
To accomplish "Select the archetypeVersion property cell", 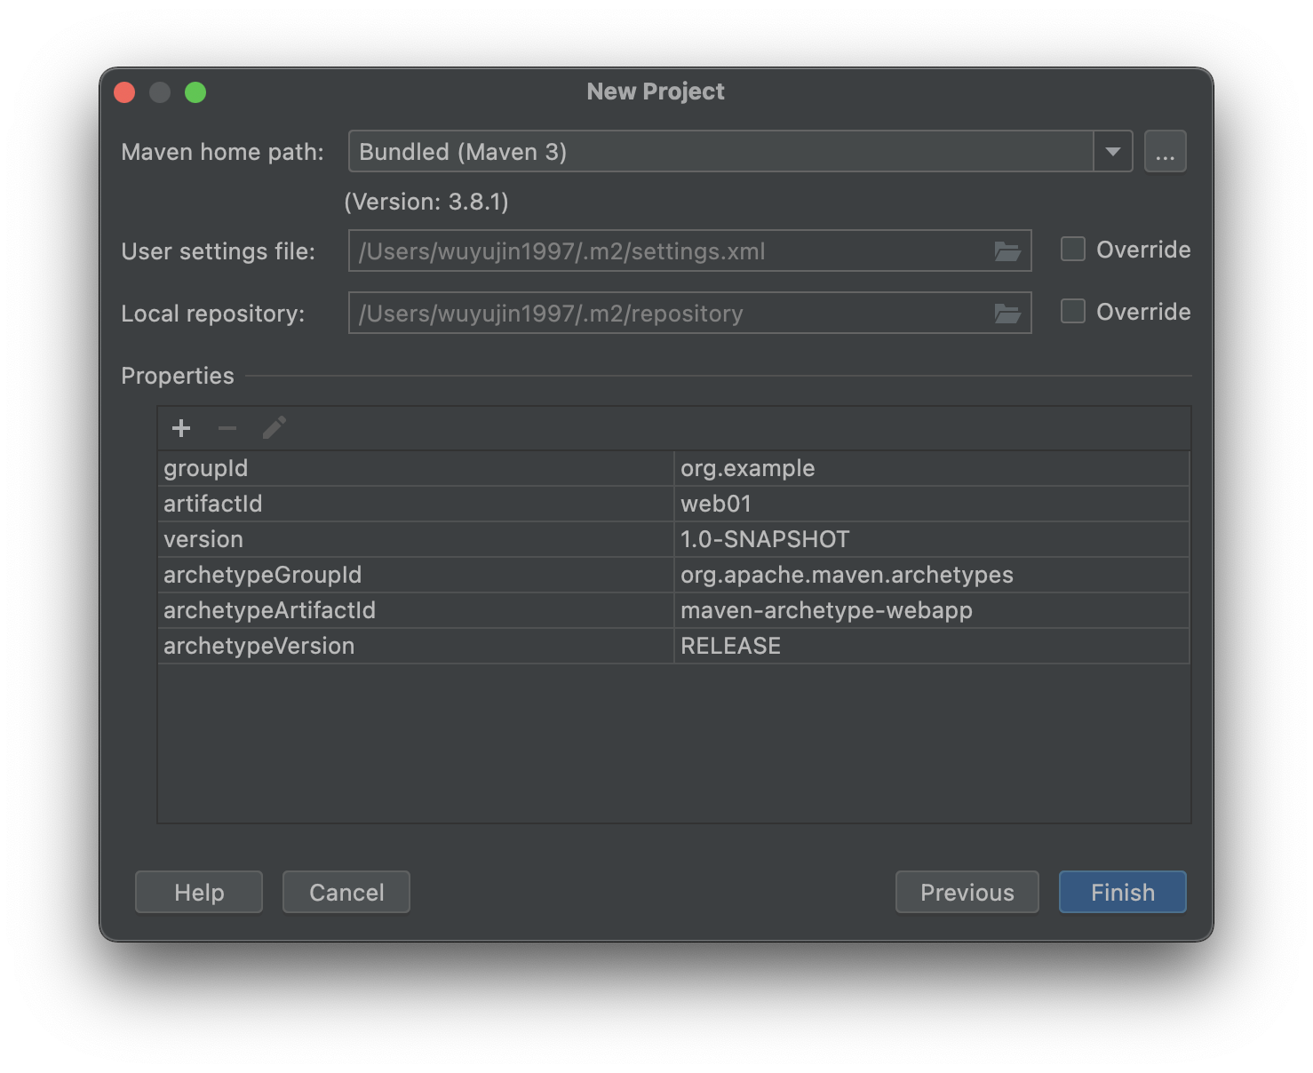I will (416, 646).
